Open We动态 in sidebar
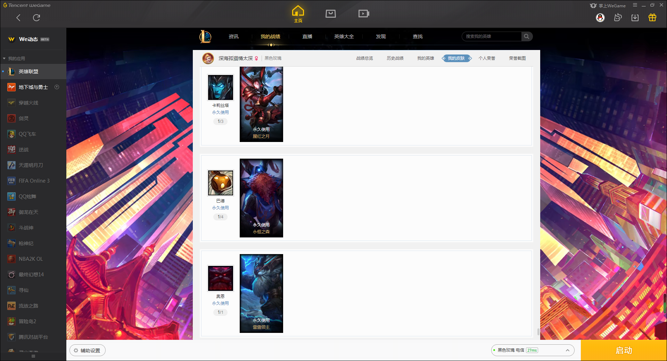 pos(33,39)
